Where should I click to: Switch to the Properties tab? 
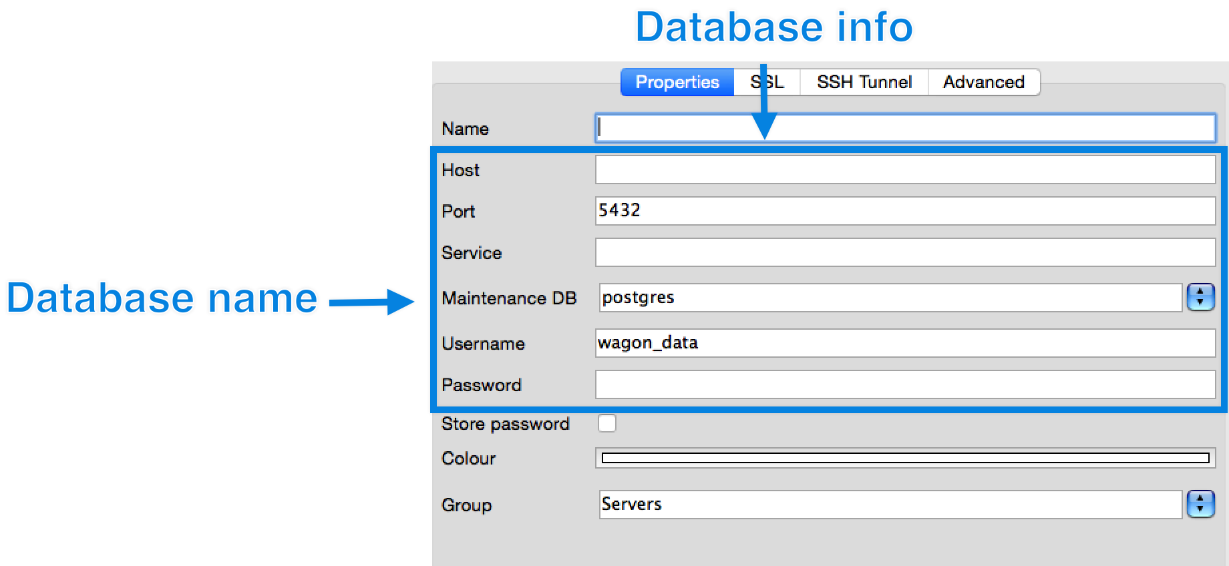[677, 82]
